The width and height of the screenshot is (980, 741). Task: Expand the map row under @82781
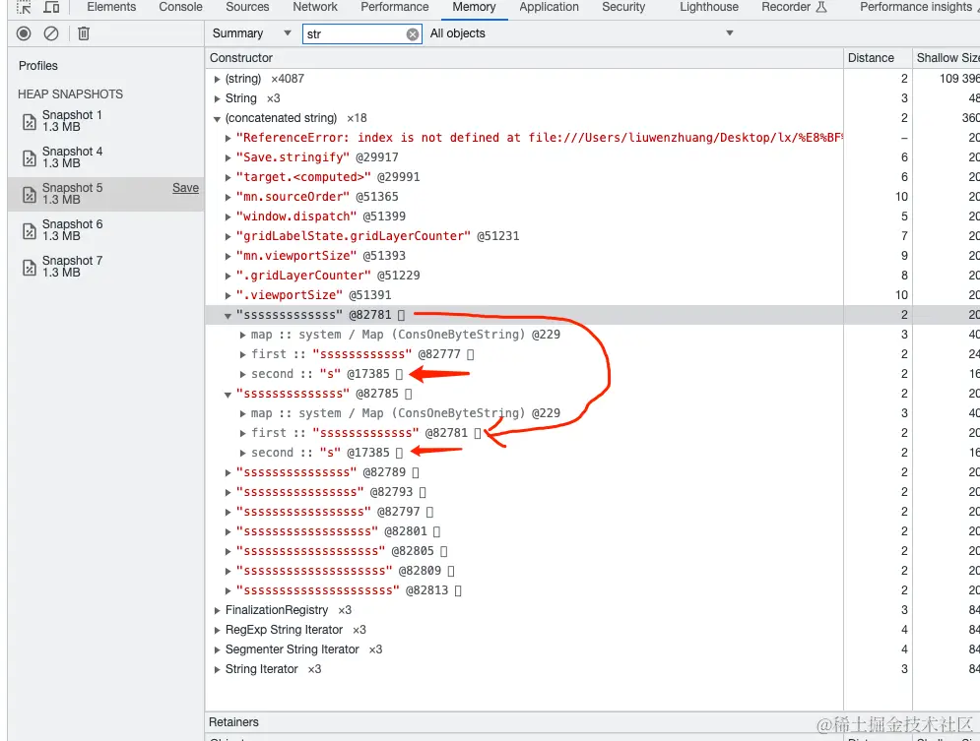tap(242, 336)
